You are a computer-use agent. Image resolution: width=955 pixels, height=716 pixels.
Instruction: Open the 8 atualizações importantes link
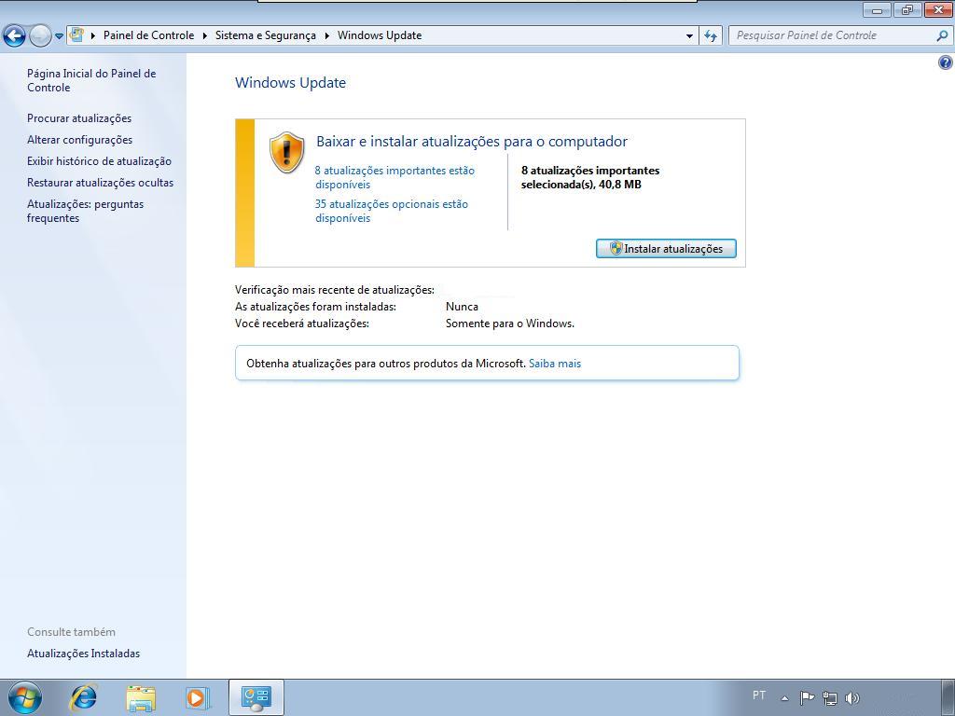coord(394,177)
